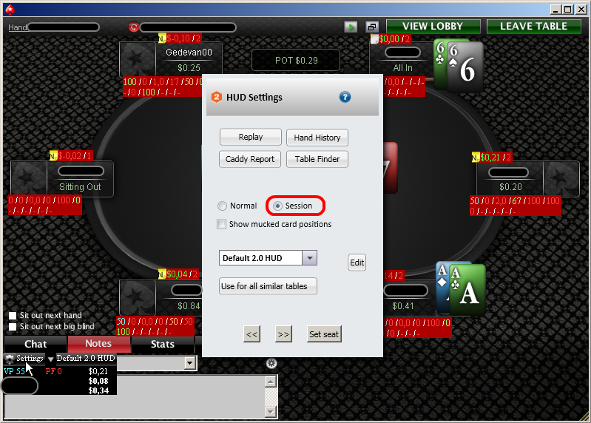Launch Table Finder

tap(317, 159)
